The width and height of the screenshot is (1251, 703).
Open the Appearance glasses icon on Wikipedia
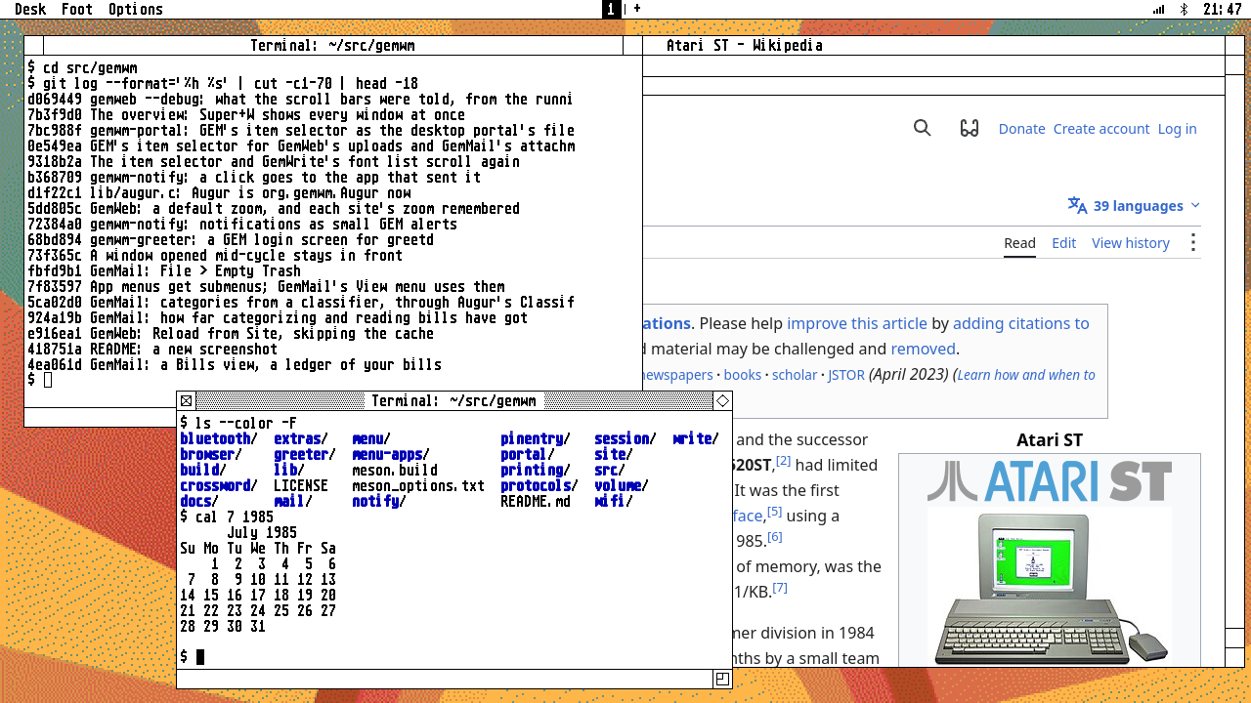[969, 128]
